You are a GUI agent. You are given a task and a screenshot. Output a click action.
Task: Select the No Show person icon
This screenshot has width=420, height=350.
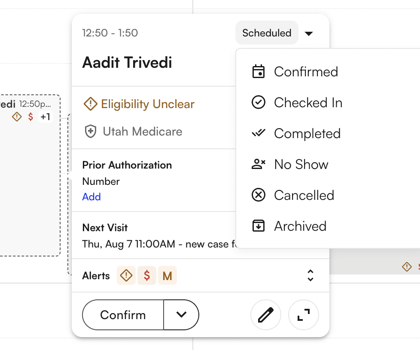tap(258, 164)
